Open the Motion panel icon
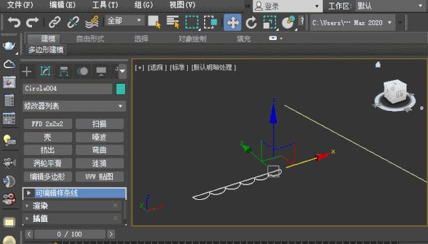Viewport: 428px width, 244px height. [82, 72]
